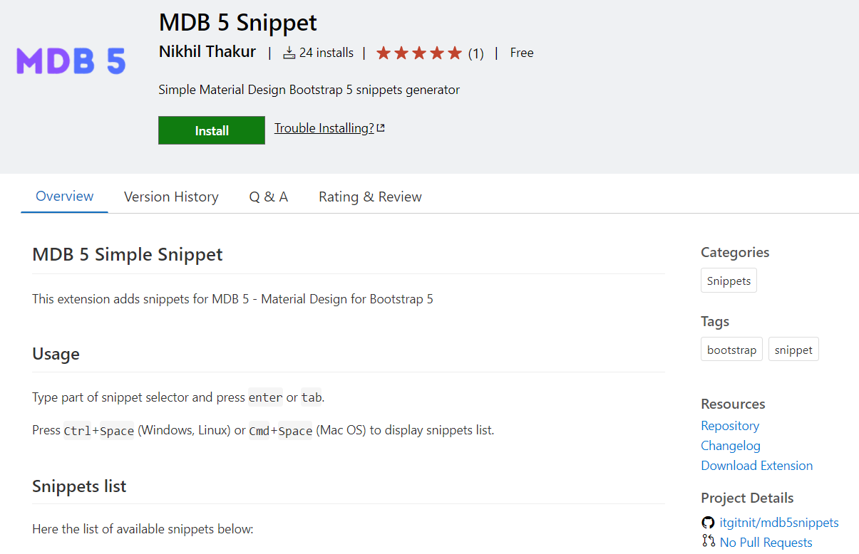This screenshot has width=859, height=554.
Task: Click the snippet tag
Action: tap(793, 350)
